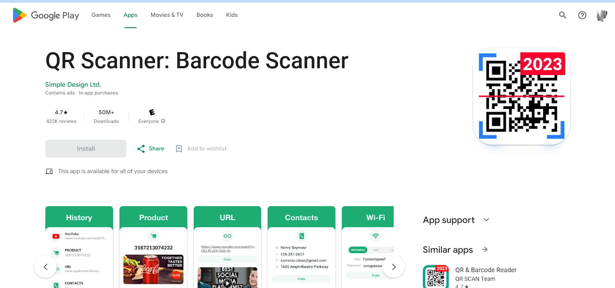Click the 422K reviews text
The image size is (615, 288).
pos(61,121)
